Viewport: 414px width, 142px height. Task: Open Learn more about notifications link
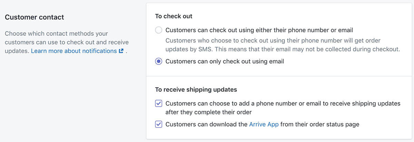74,51
